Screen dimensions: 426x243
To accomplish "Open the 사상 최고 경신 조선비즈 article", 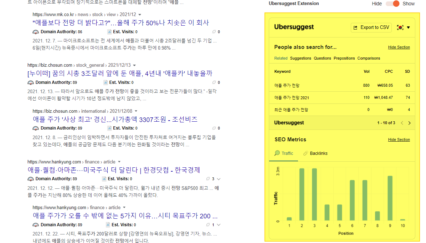I will coord(115,119).
